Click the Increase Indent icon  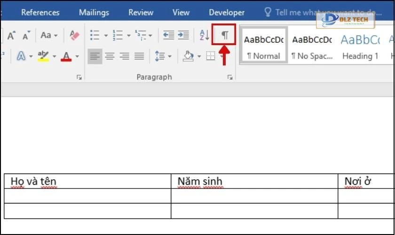183,35
